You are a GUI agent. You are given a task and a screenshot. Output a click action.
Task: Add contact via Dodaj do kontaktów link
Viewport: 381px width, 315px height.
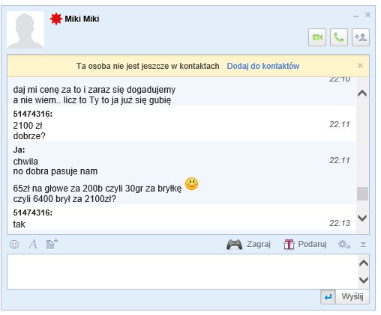[263, 66]
